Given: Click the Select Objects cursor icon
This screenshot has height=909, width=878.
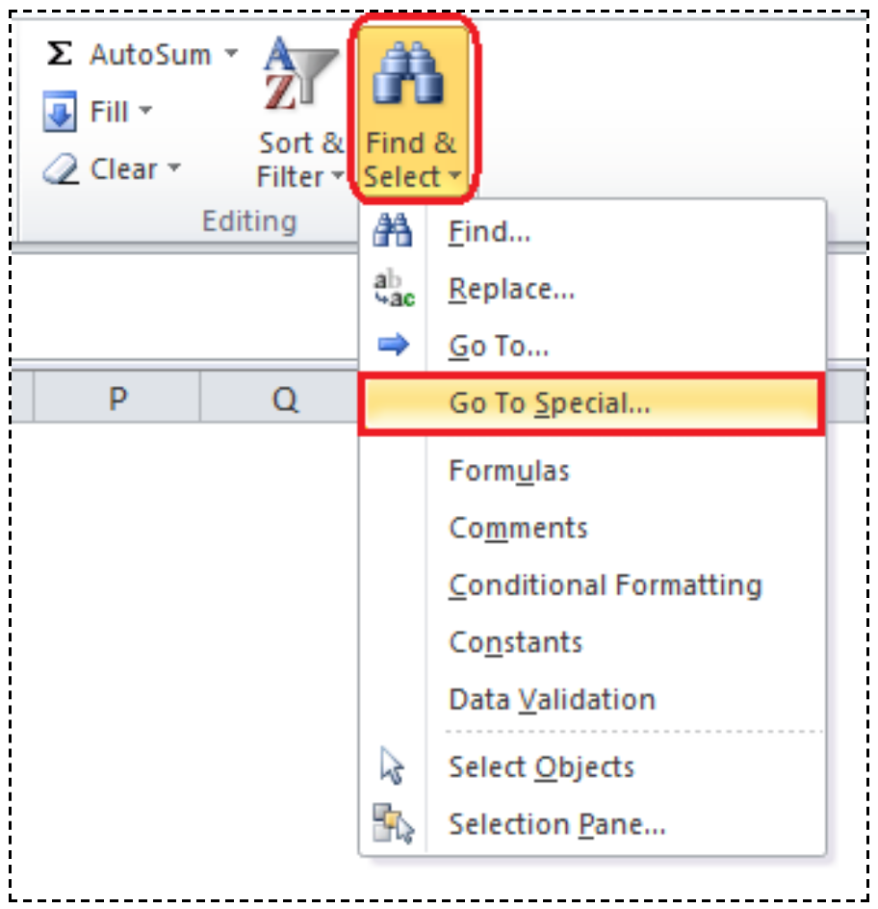Looking at the screenshot, I should 393,767.
